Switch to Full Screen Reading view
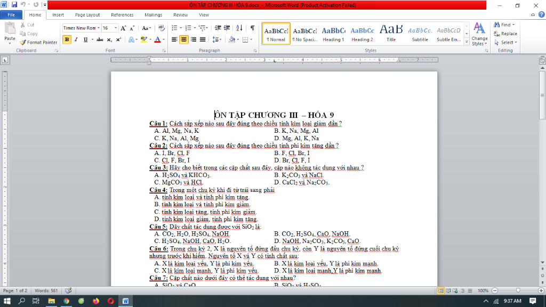This screenshot has height=307, width=546. pos(448,290)
